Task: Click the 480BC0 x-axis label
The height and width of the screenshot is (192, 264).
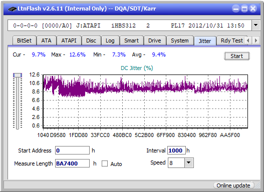Action: pyautogui.click(x=122, y=135)
